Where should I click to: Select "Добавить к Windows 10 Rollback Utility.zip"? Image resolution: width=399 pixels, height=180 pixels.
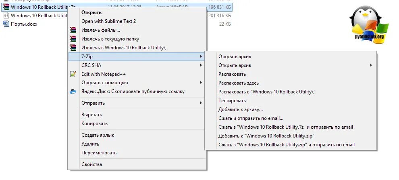pos(291,136)
